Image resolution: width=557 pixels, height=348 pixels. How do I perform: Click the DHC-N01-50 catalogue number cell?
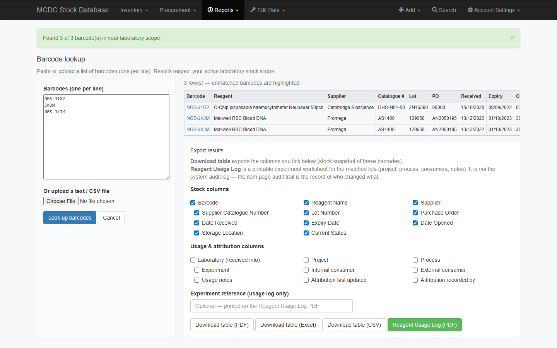pyautogui.click(x=391, y=107)
